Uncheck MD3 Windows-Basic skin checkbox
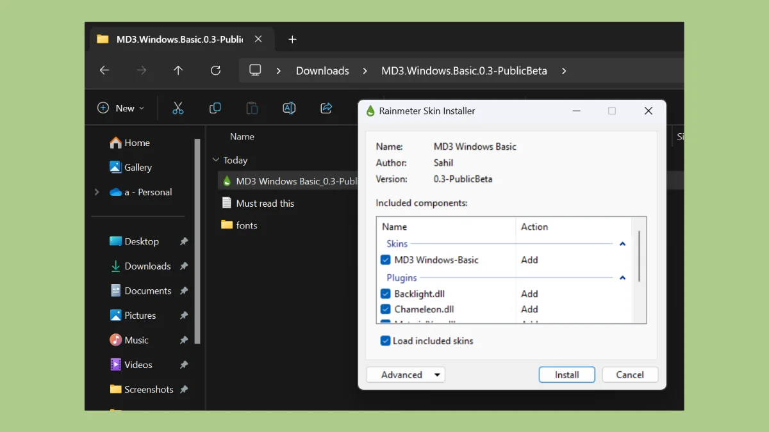769x432 pixels. point(385,260)
